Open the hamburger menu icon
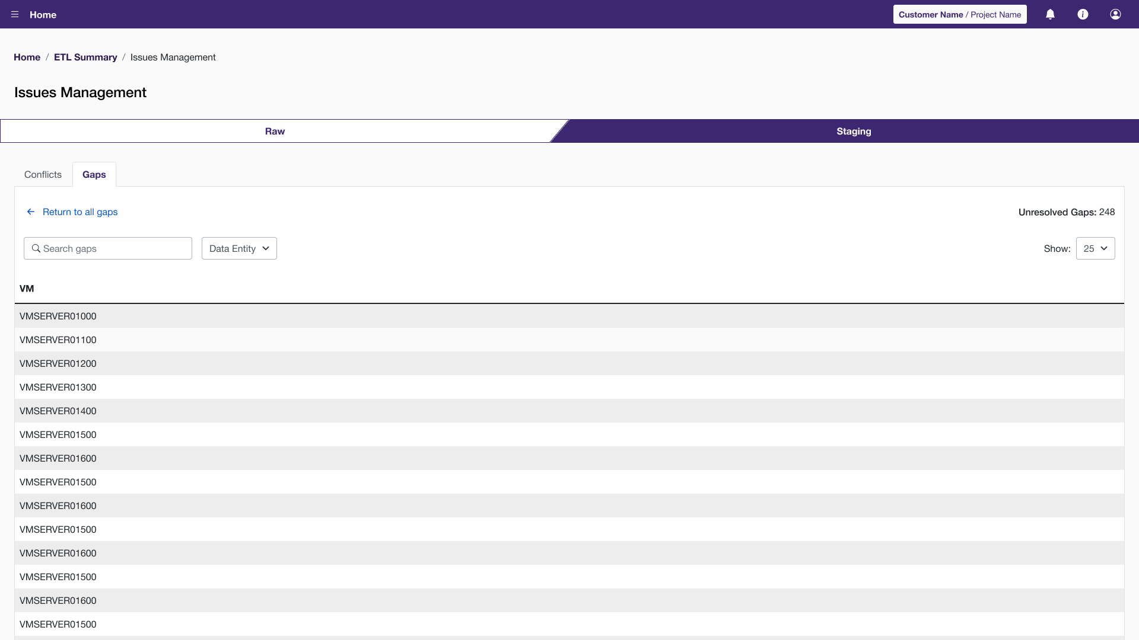The width and height of the screenshot is (1139, 640). 15,14
